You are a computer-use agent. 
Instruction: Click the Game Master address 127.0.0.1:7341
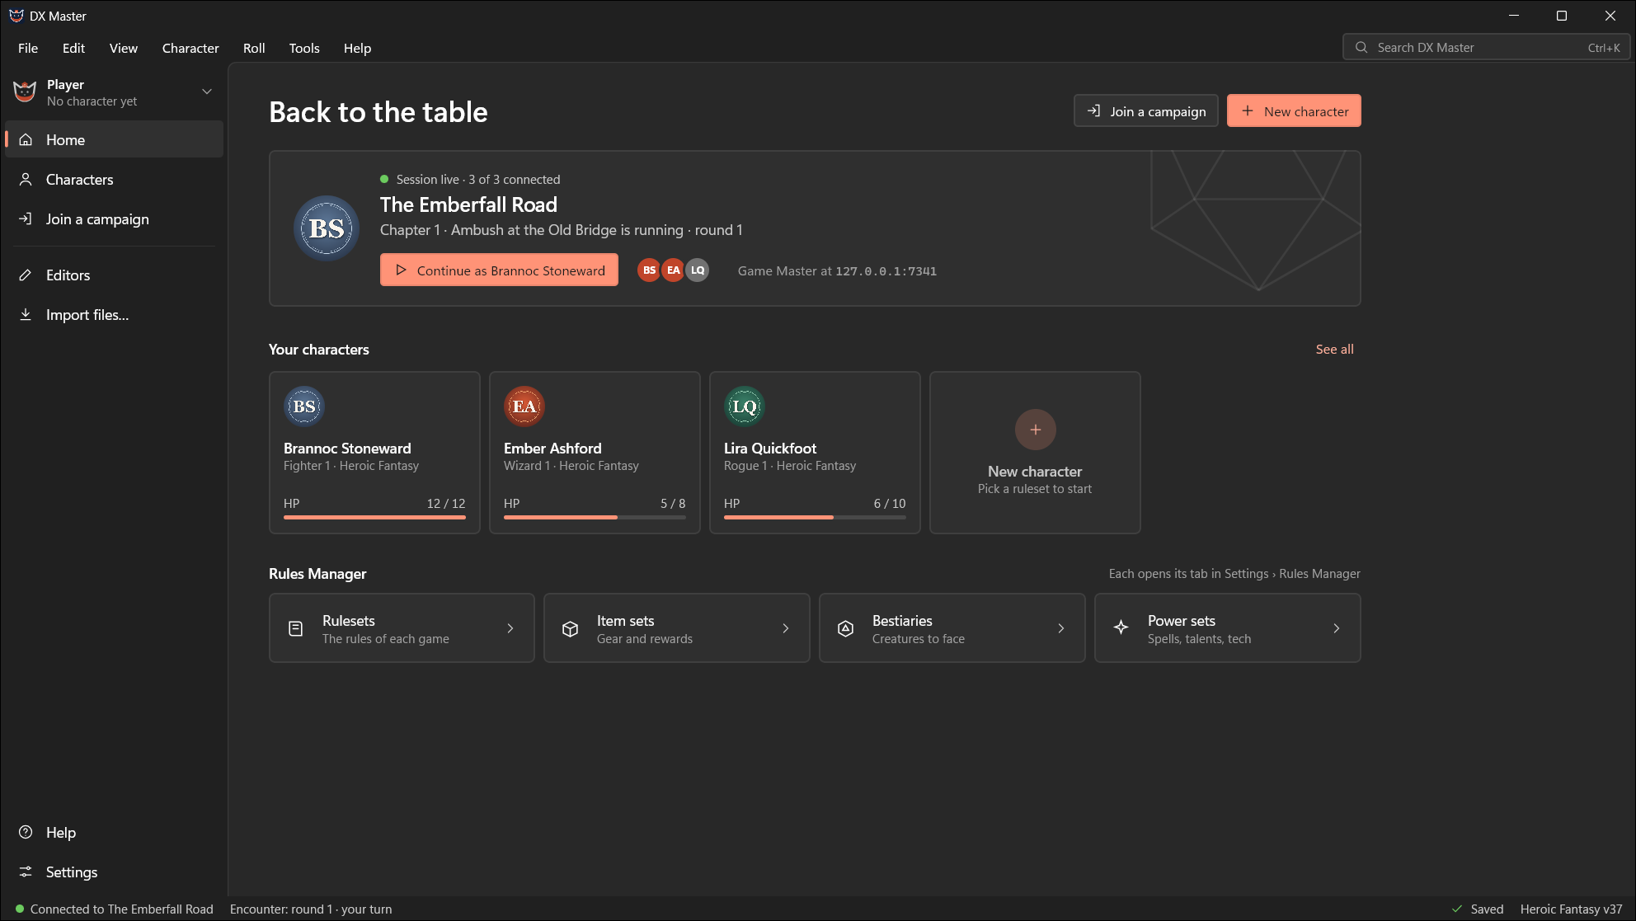[886, 270]
